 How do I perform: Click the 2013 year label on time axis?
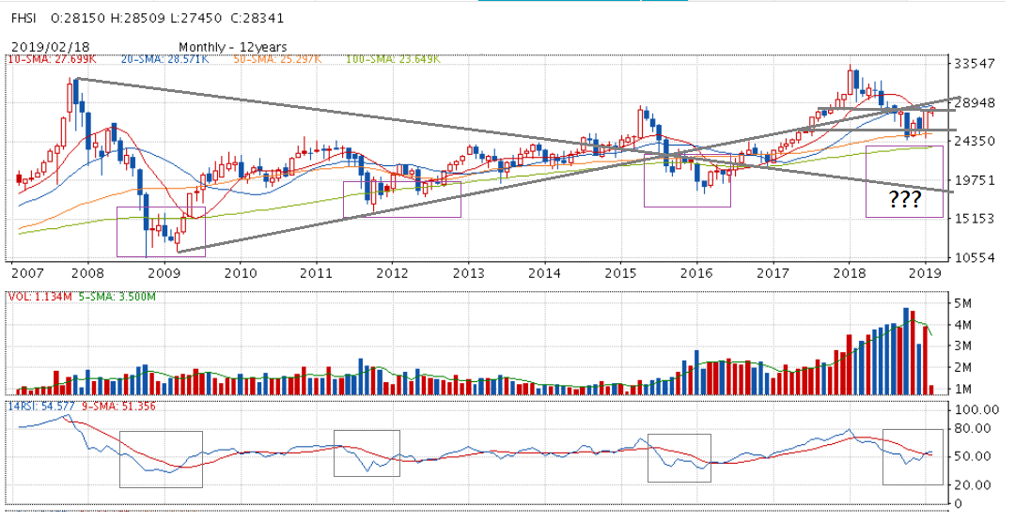click(469, 273)
